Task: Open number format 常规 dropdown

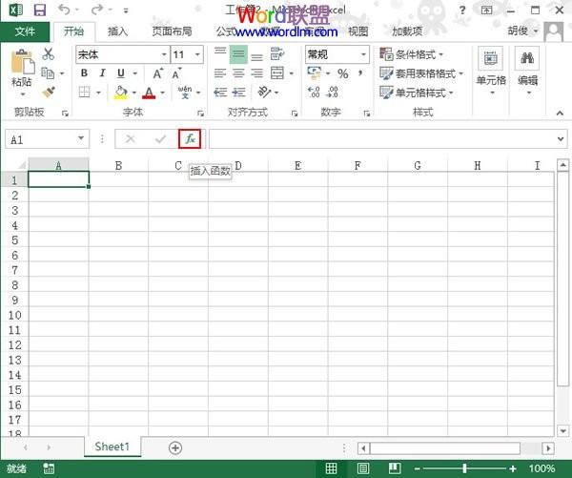Action: [363, 54]
